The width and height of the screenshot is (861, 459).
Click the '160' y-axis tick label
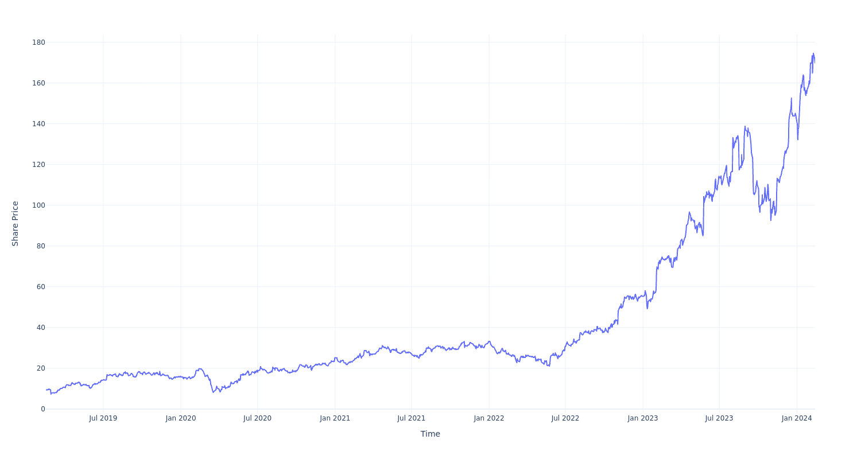click(x=38, y=83)
